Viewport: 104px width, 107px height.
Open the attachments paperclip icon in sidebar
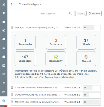[x=4, y=13]
